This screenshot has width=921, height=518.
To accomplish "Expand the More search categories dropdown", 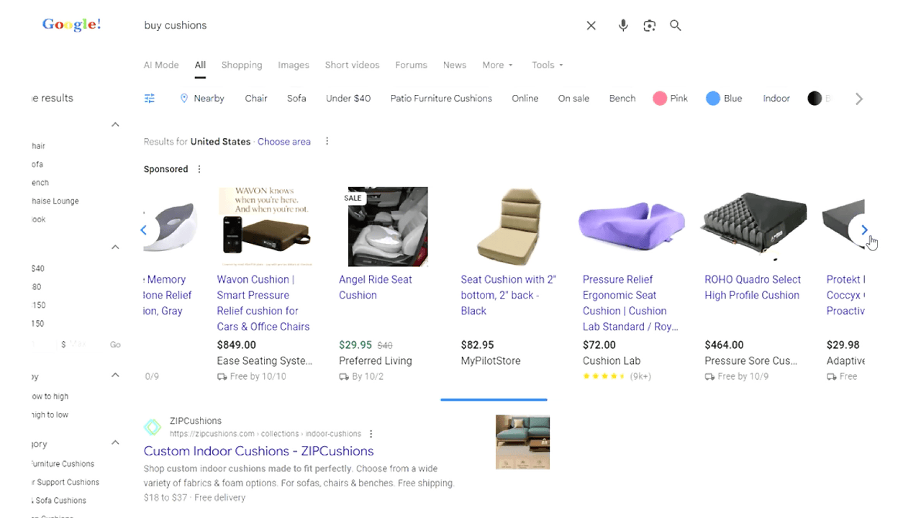I will coord(497,65).
